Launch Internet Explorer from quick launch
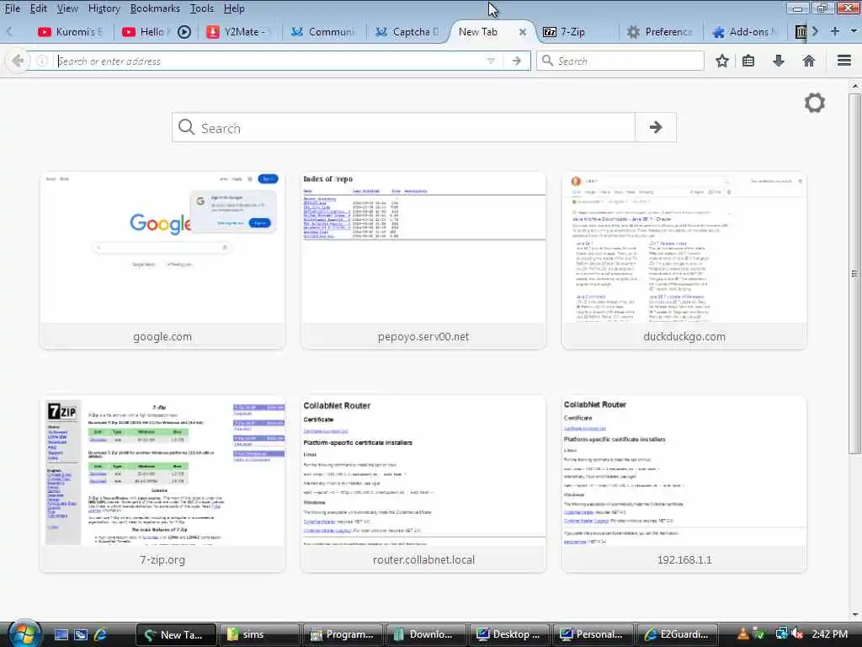The image size is (862, 647). 101,634
